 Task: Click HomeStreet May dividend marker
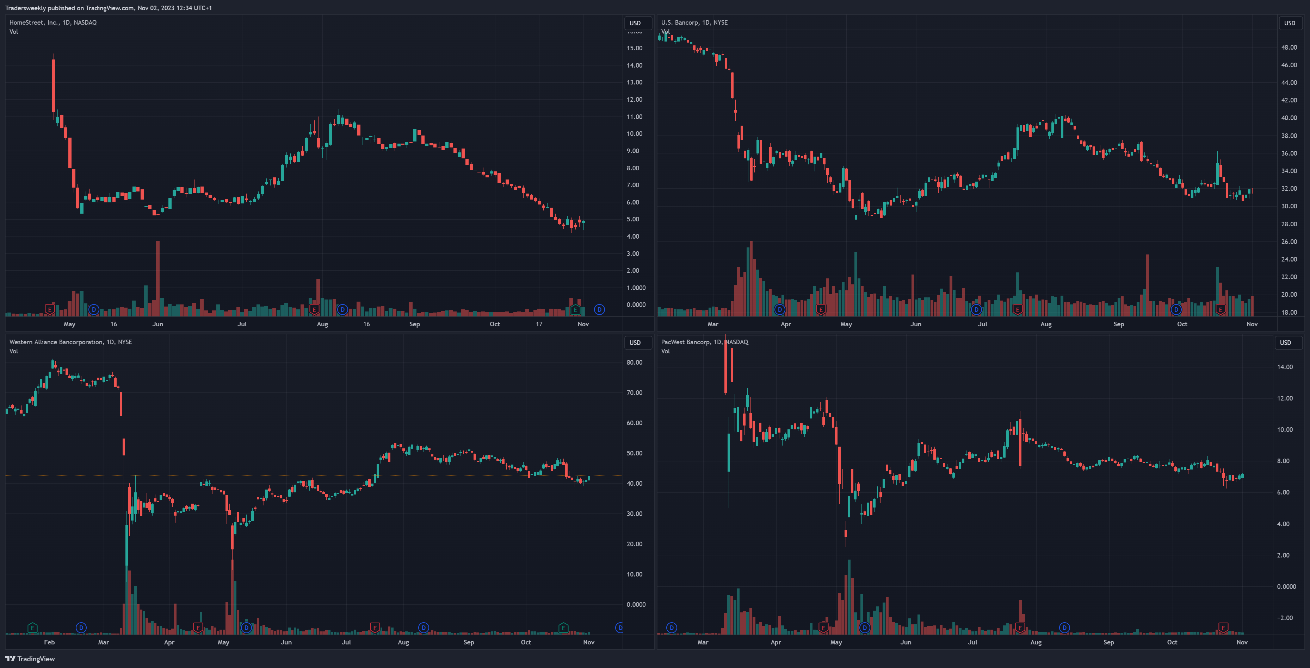point(94,309)
